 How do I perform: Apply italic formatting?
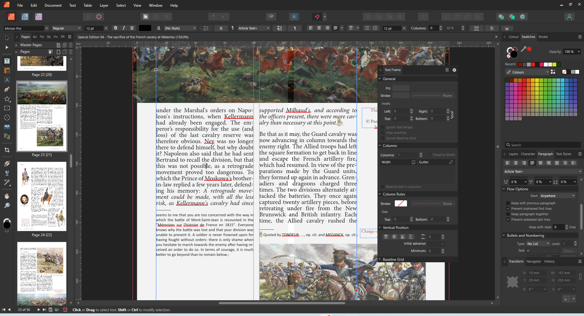(x=124, y=28)
